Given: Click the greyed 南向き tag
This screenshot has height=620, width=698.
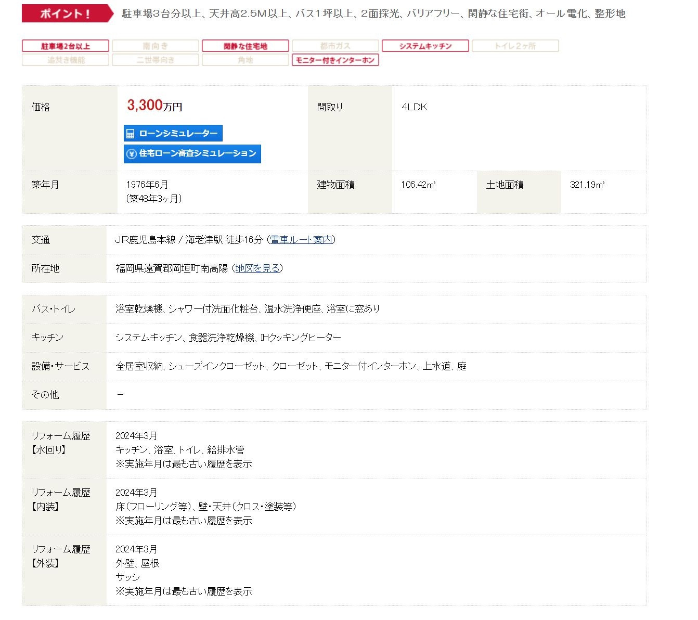Looking at the screenshot, I should (156, 46).
